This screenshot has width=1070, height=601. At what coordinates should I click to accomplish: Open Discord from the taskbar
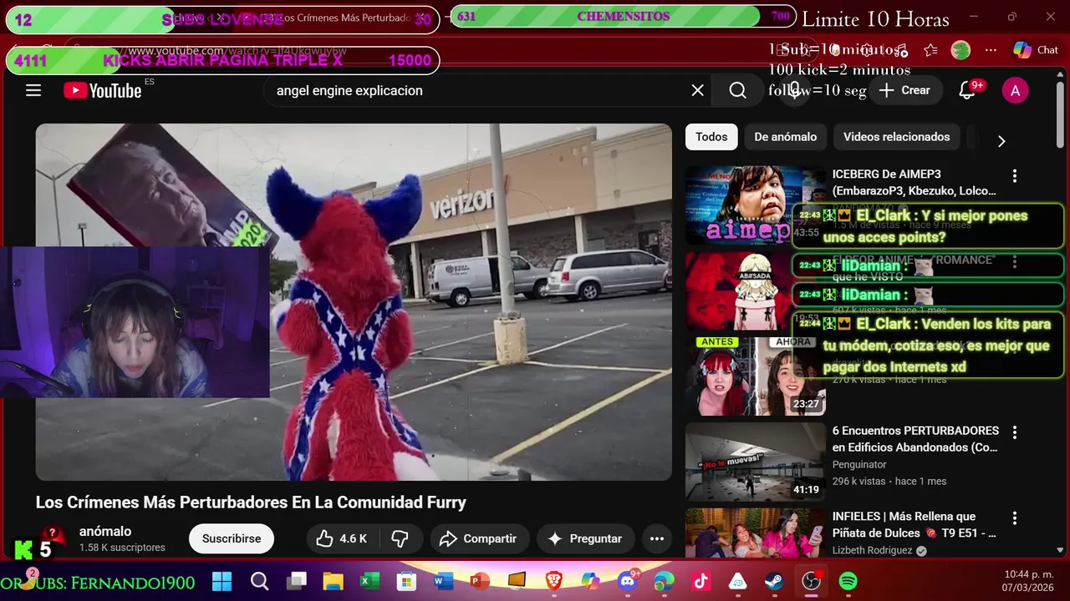pos(628,581)
